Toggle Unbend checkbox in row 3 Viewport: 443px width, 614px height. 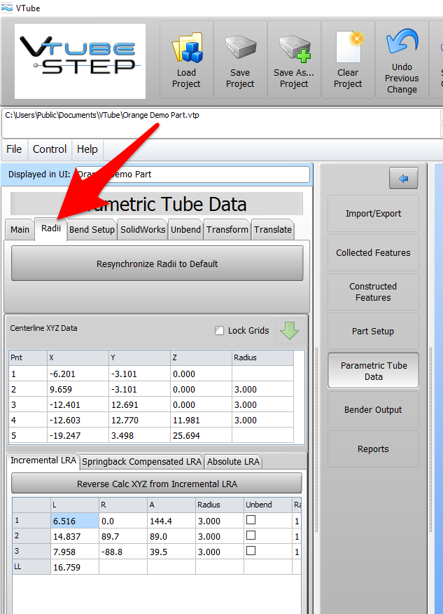click(x=251, y=551)
